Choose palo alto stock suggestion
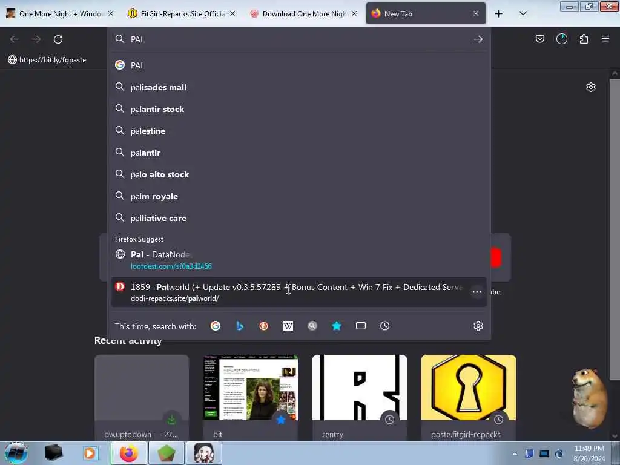Screen dimensions: 620x465 click(299, 174)
